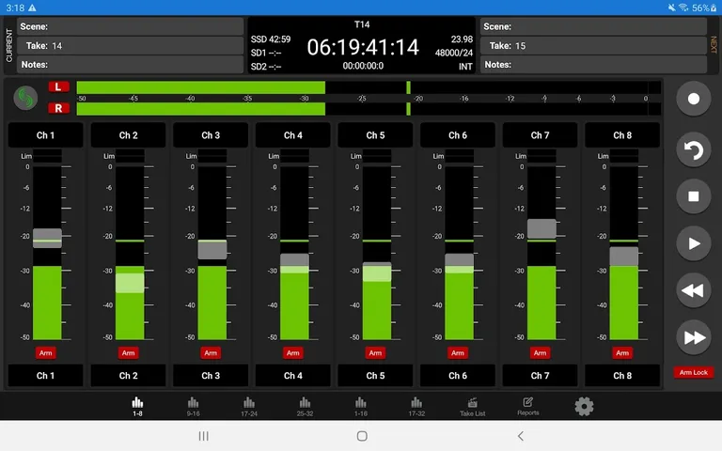This screenshot has height=451, width=722.
Task: Start playback with the Play button
Action: coord(694,243)
